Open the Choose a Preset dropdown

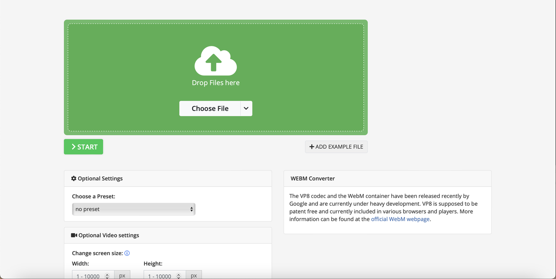pyautogui.click(x=134, y=209)
